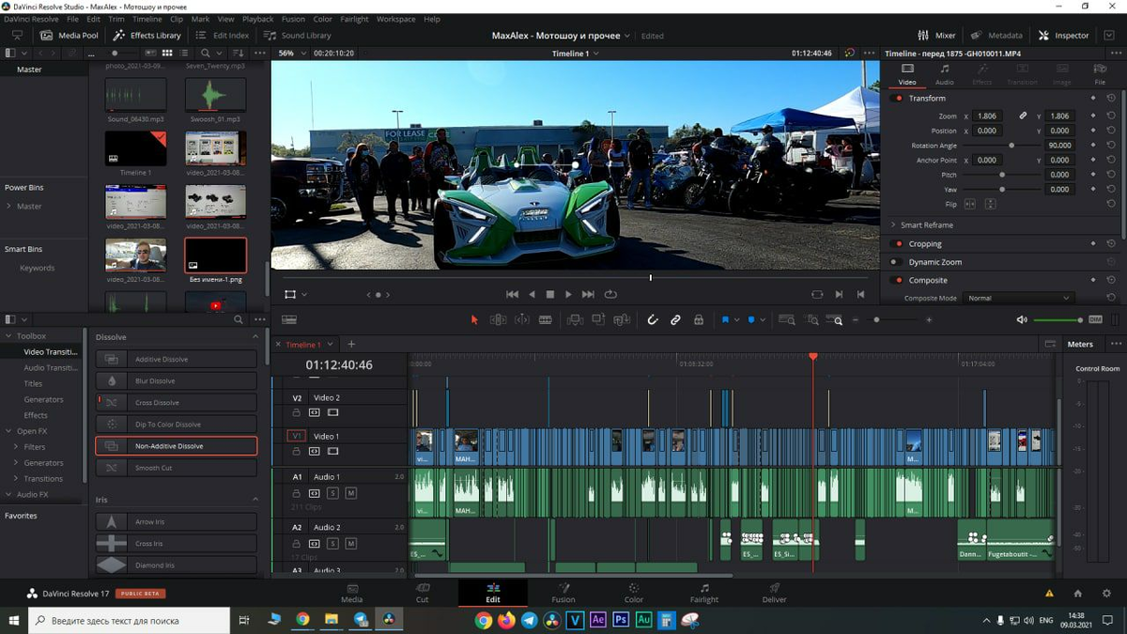Solo the Audio 2 track

[332, 544]
